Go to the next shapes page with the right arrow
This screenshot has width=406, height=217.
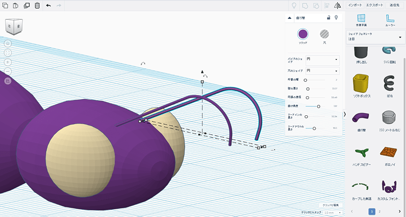(x=400, y=211)
